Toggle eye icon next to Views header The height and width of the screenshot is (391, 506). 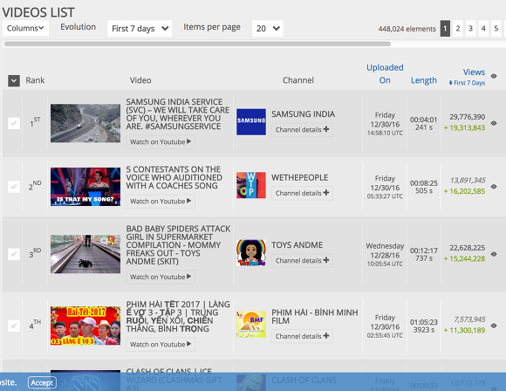click(x=494, y=76)
